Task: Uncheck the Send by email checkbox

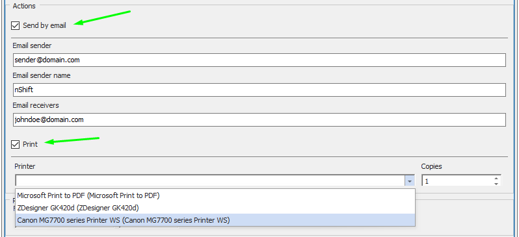Action: [15, 25]
